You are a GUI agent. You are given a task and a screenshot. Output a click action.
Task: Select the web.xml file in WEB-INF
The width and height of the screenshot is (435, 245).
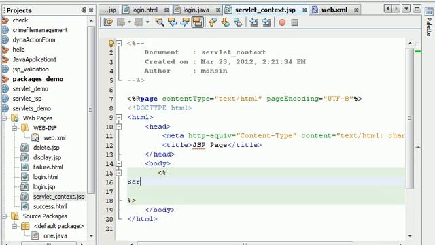click(54, 137)
